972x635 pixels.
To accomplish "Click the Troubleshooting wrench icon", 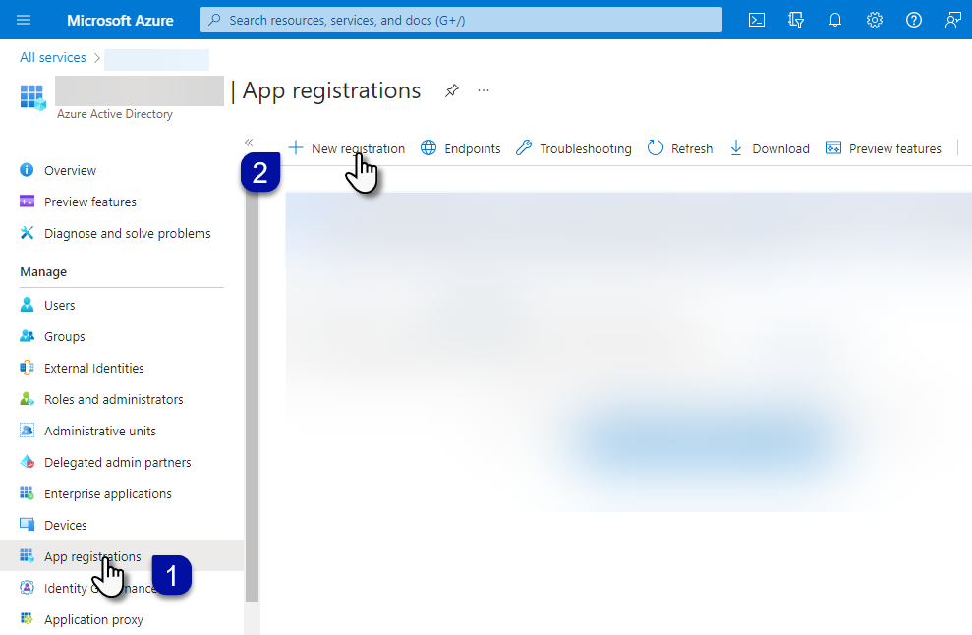I will (524, 148).
